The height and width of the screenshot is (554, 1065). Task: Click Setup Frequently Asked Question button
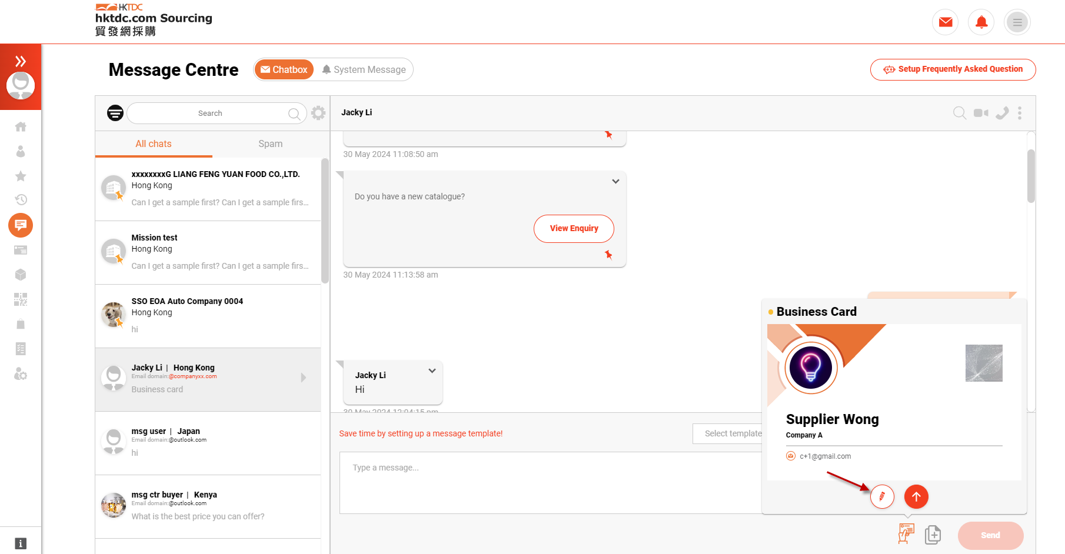pyautogui.click(x=953, y=69)
